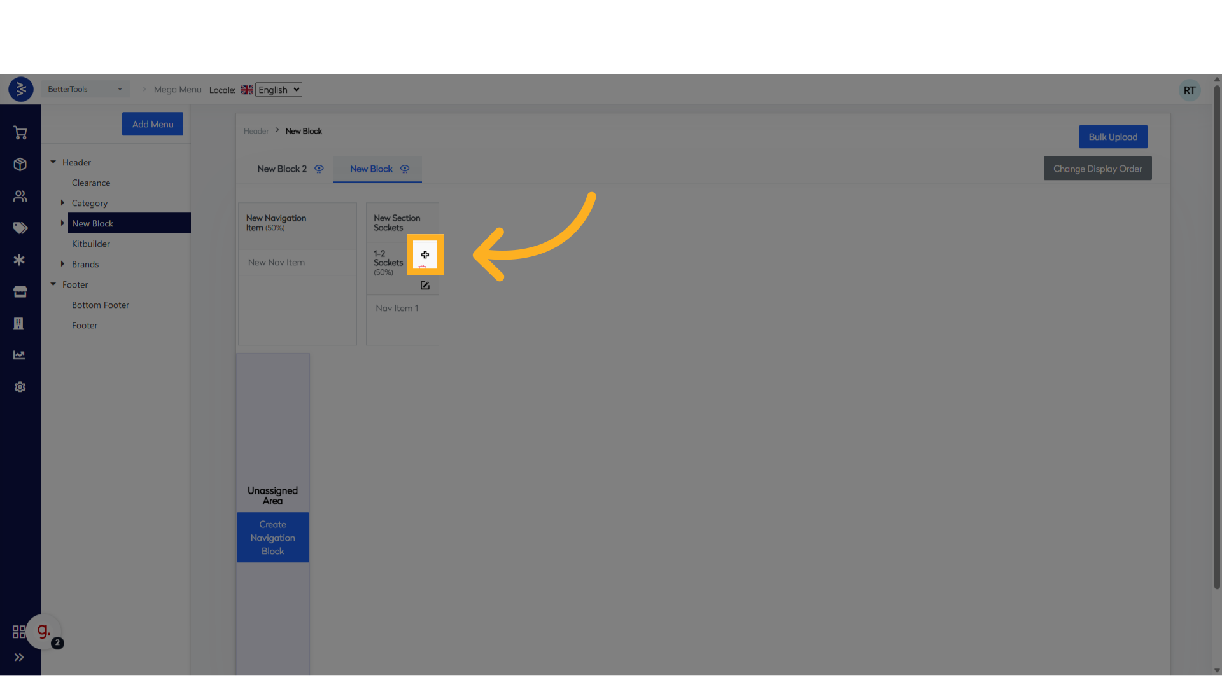The width and height of the screenshot is (1222, 687).
Task: Click the move icon on 1-2 Sockets
Action: tap(425, 254)
